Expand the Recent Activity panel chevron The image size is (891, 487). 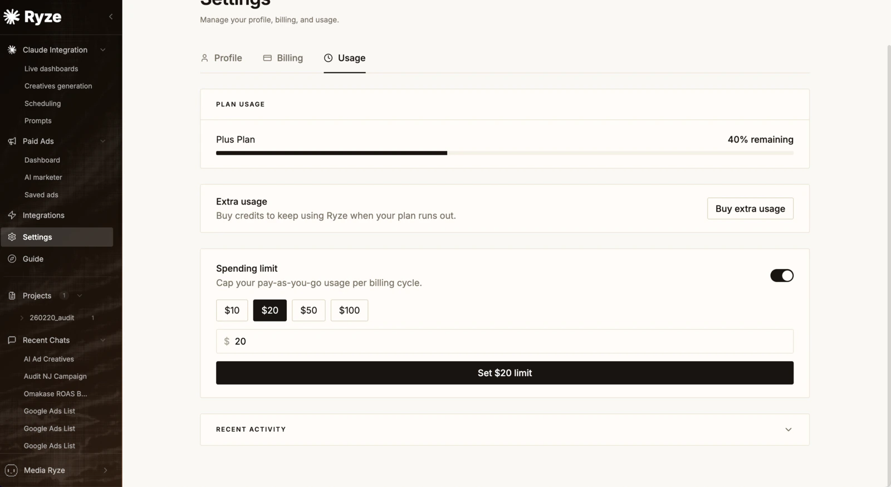tap(788, 430)
